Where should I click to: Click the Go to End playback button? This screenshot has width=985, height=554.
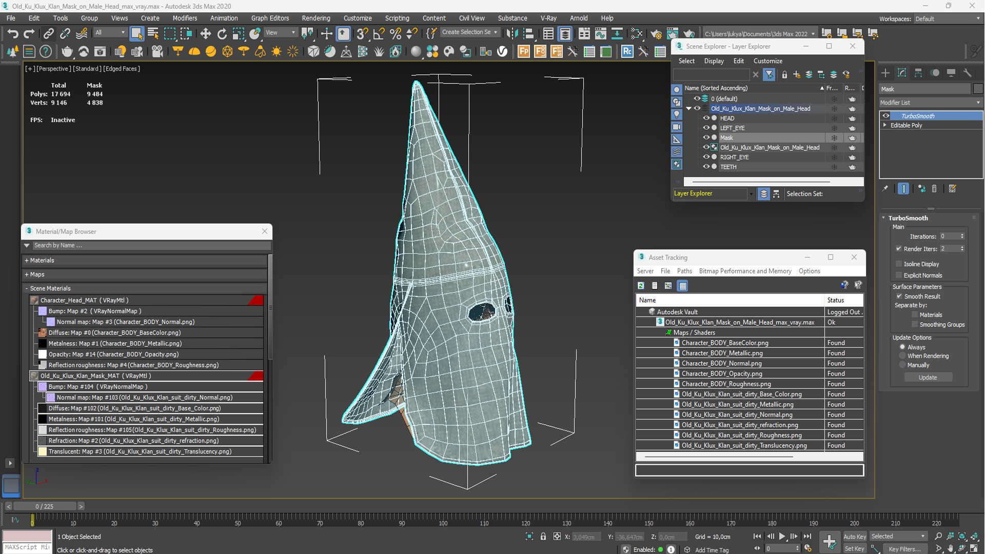(x=807, y=537)
